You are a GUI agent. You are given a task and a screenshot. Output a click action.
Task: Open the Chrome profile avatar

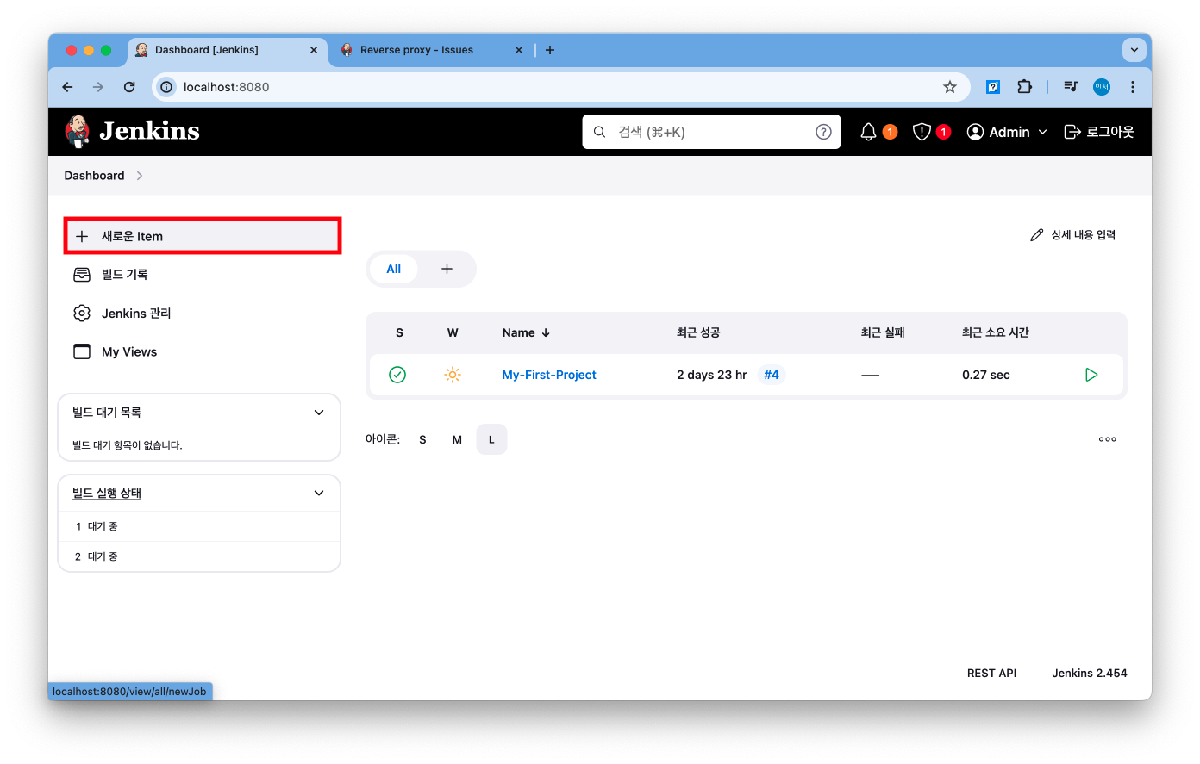click(x=1102, y=87)
